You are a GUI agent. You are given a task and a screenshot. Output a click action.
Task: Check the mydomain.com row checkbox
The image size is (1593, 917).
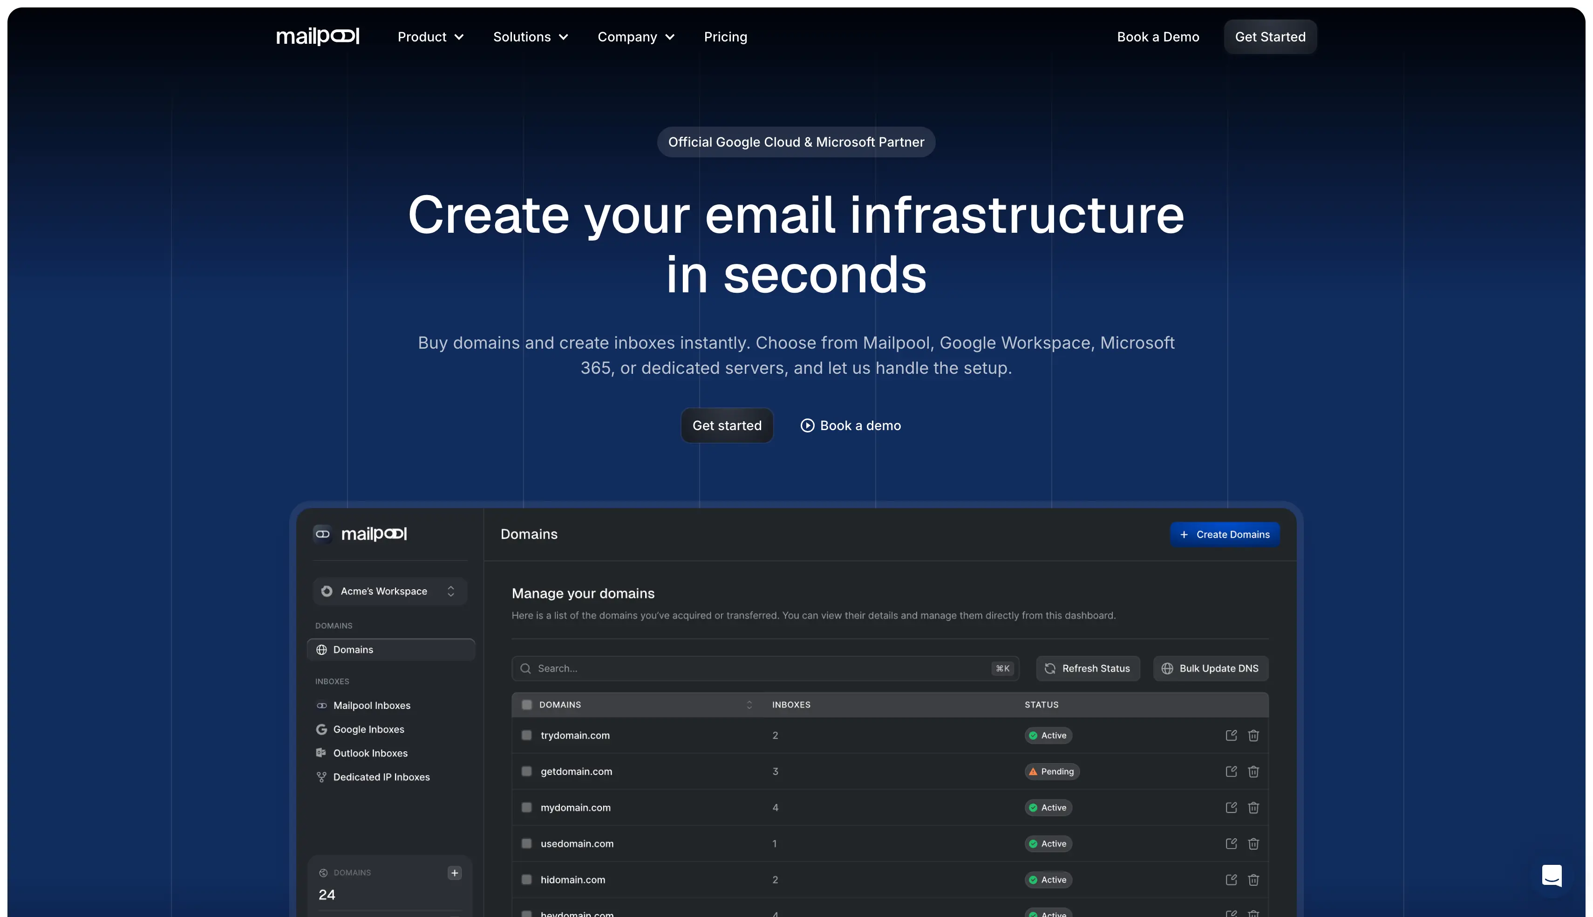[527, 807]
